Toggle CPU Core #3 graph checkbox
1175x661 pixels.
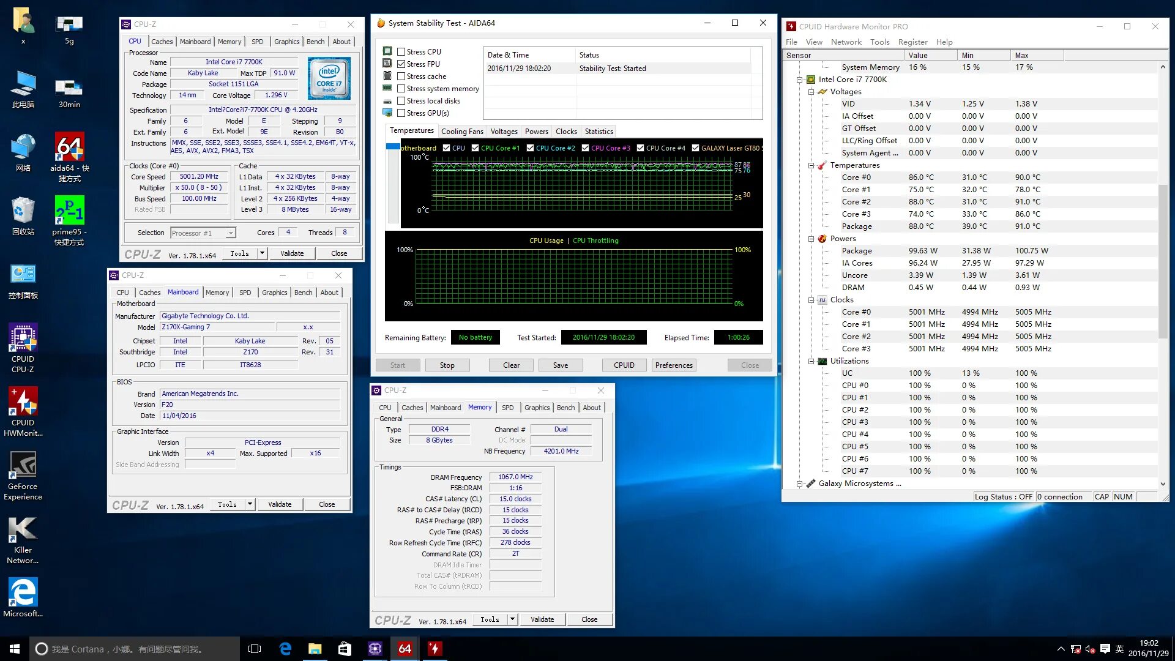point(586,148)
